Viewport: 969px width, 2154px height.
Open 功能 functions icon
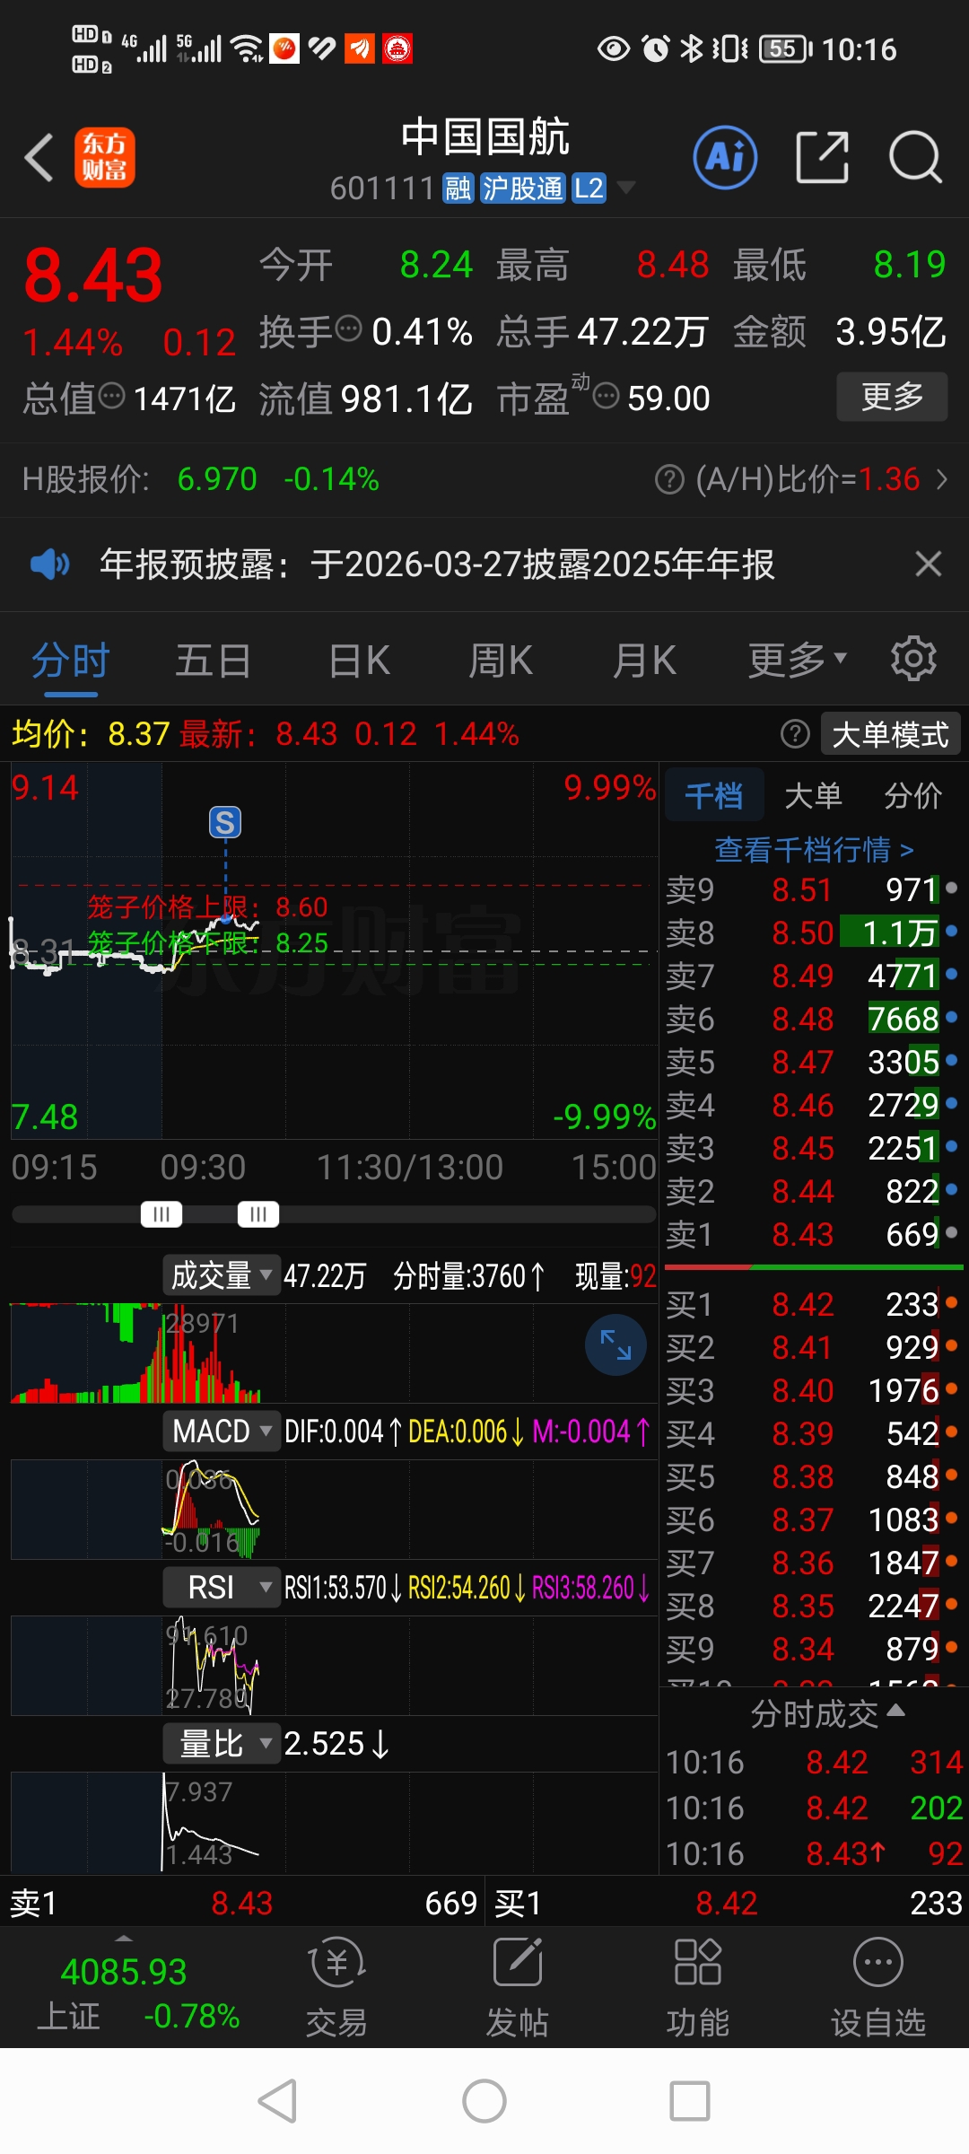click(697, 1987)
